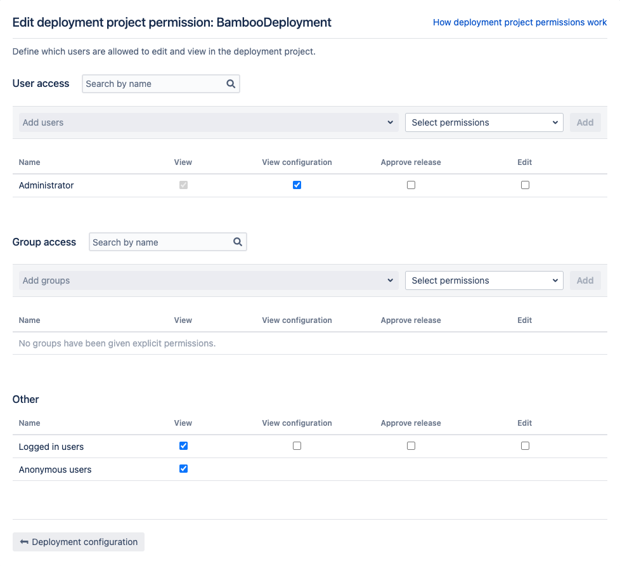The width and height of the screenshot is (620, 566).
Task: Open the Add users dropdown
Action: pyautogui.click(x=209, y=122)
